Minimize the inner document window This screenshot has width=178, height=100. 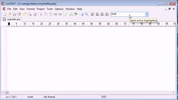[166, 9]
